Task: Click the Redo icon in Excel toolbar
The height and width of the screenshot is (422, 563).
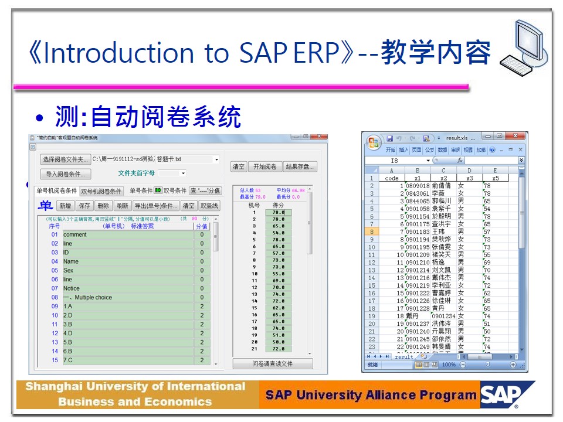Action: click(412, 138)
